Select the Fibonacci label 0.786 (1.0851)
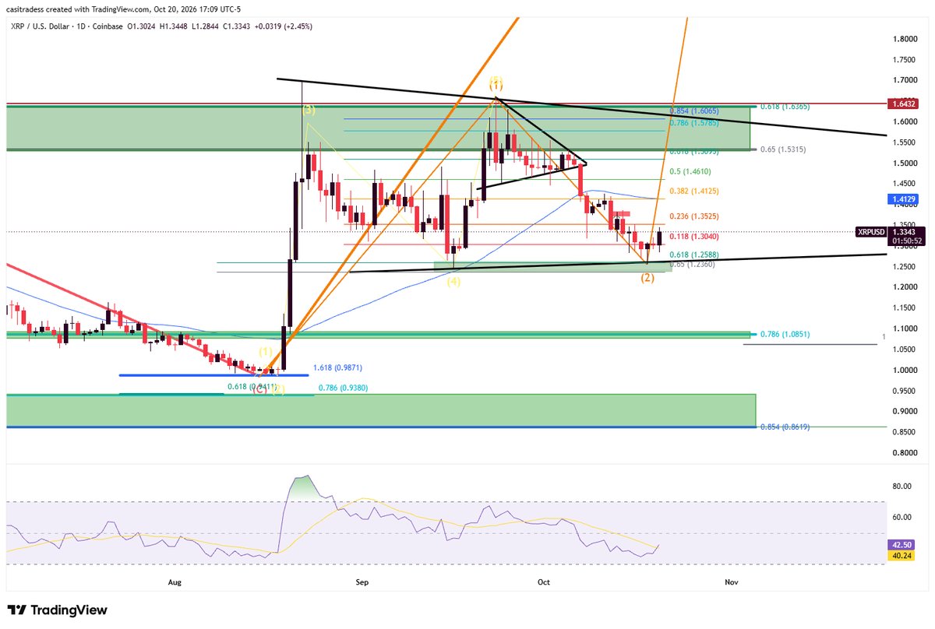The height and width of the screenshot is (629, 935). (x=783, y=335)
